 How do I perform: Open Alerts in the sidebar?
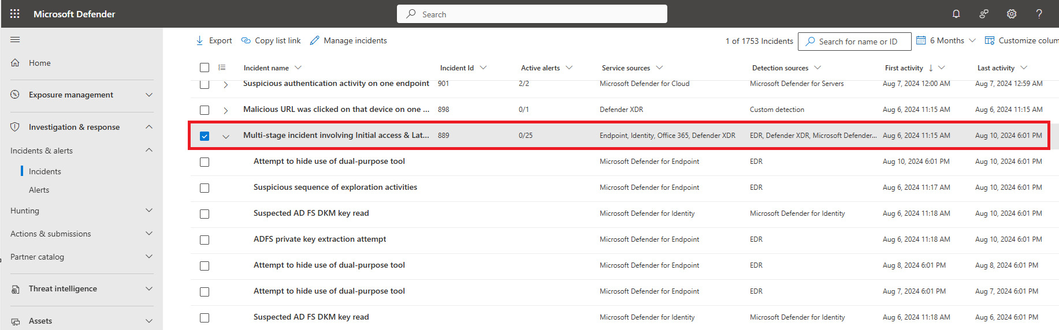click(x=39, y=190)
